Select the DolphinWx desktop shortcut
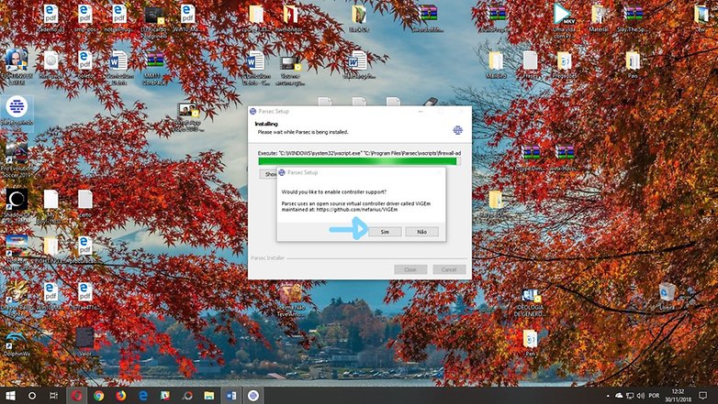718x404 pixels. pos(17,344)
